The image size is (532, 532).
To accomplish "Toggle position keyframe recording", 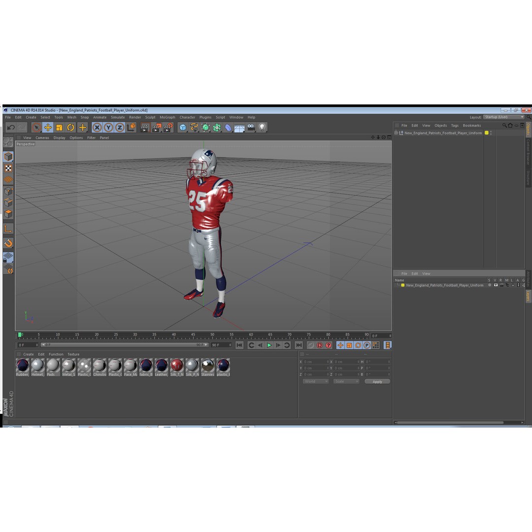I will click(x=340, y=345).
